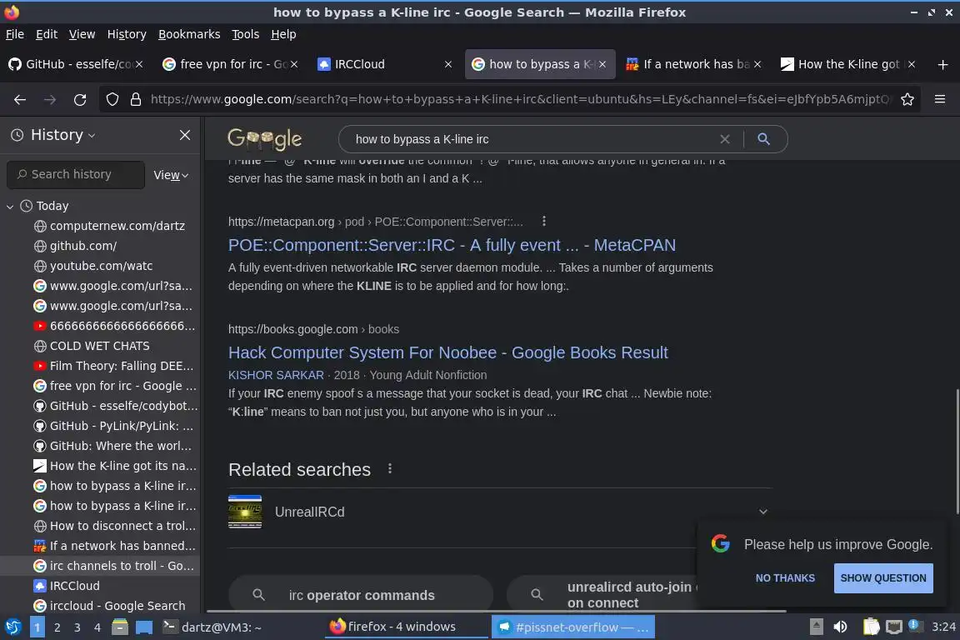Open the taskbar start menu icon
The height and width of the screenshot is (640, 960).
pyautogui.click(x=12, y=627)
